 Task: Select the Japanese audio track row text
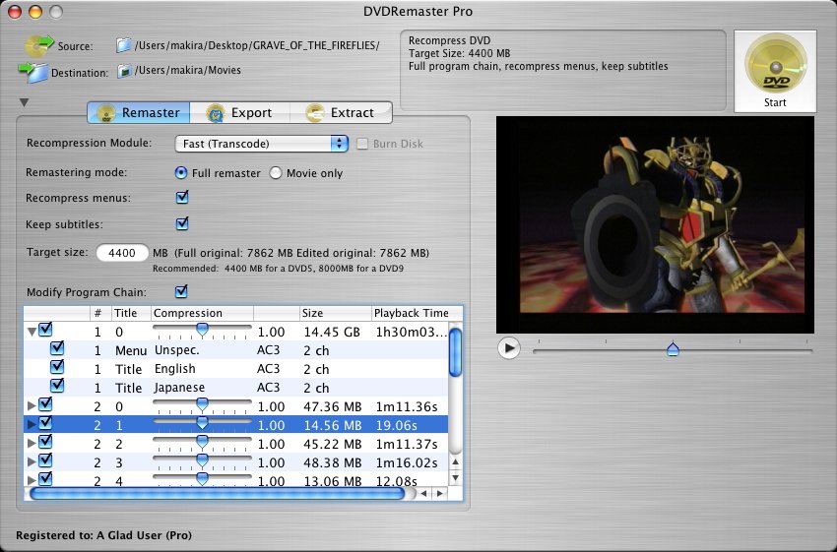pos(179,388)
